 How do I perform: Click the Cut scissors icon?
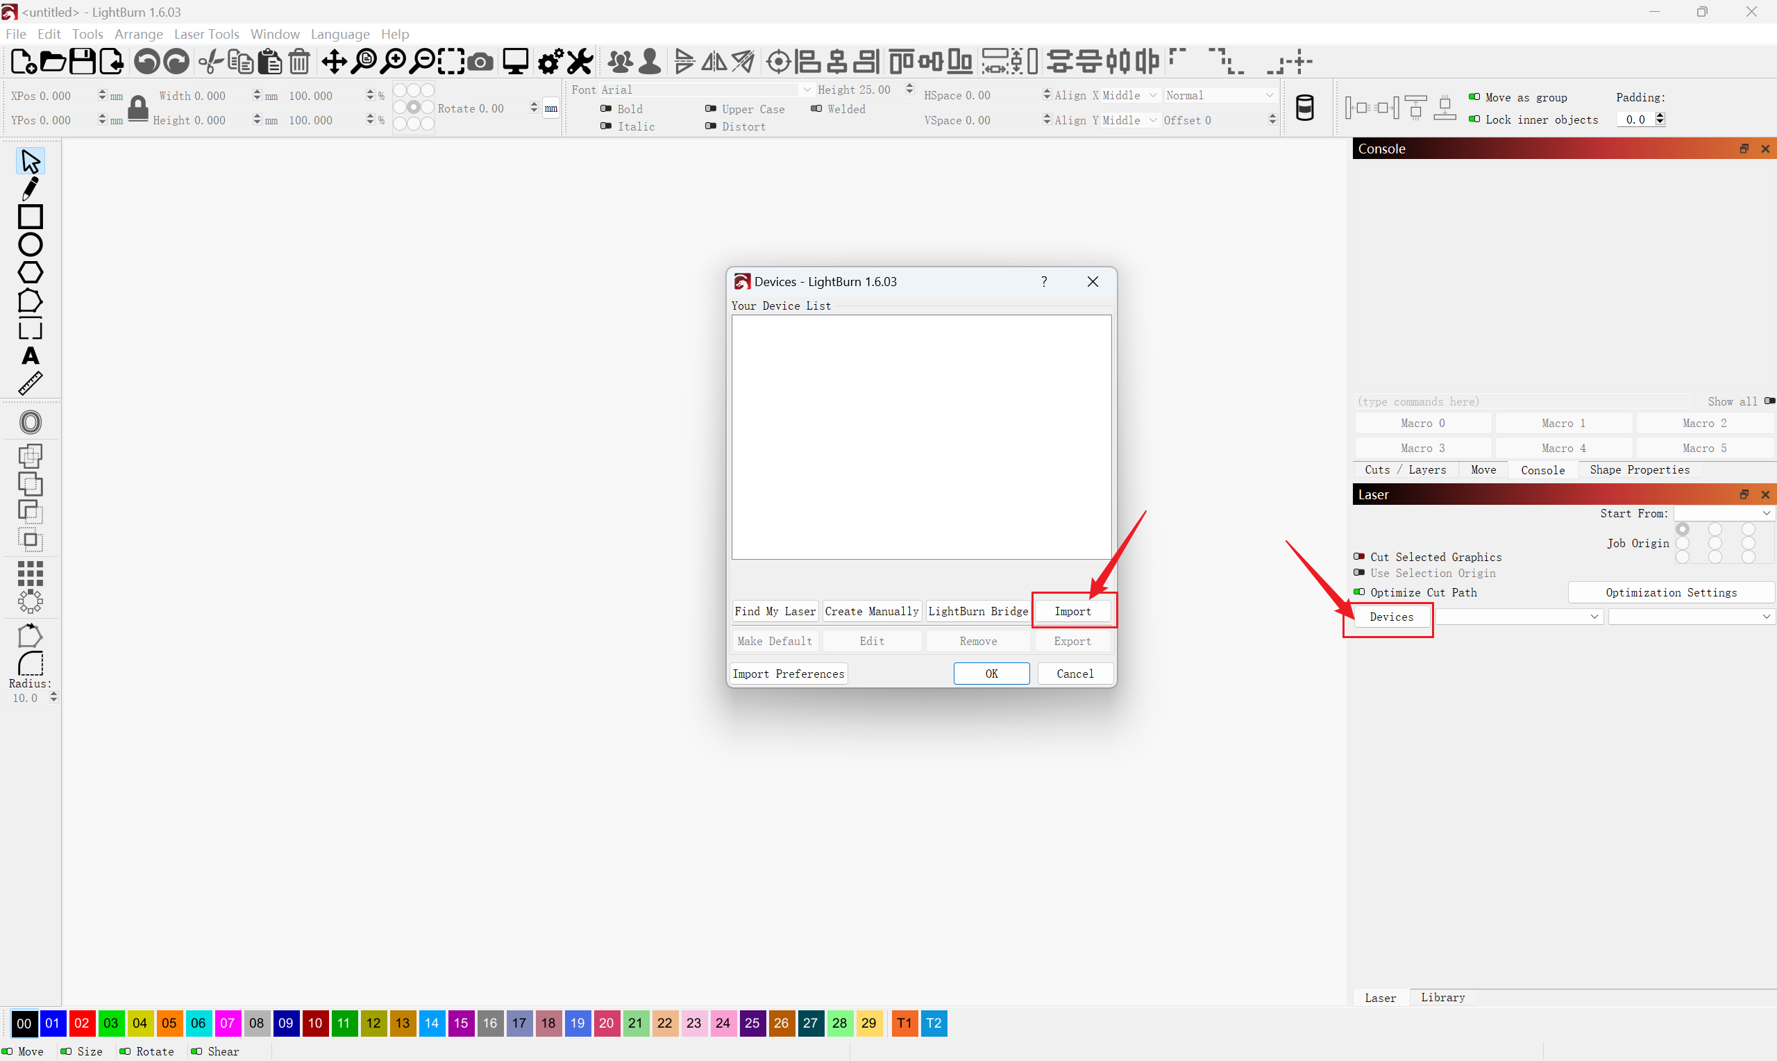pyautogui.click(x=212, y=62)
